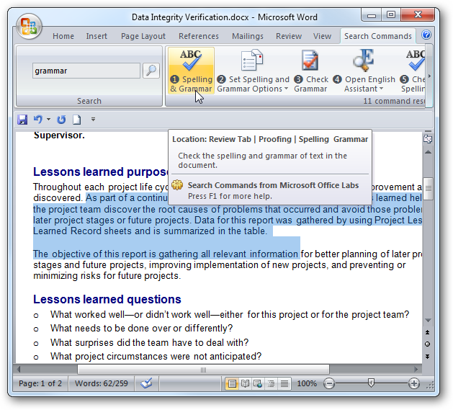453x410 pixels.
Task: Select the Search Commands tab
Action: click(378, 36)
